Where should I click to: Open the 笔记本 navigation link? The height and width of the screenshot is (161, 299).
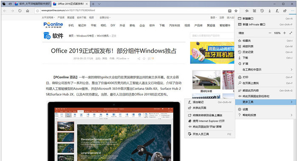pos(82,25)
